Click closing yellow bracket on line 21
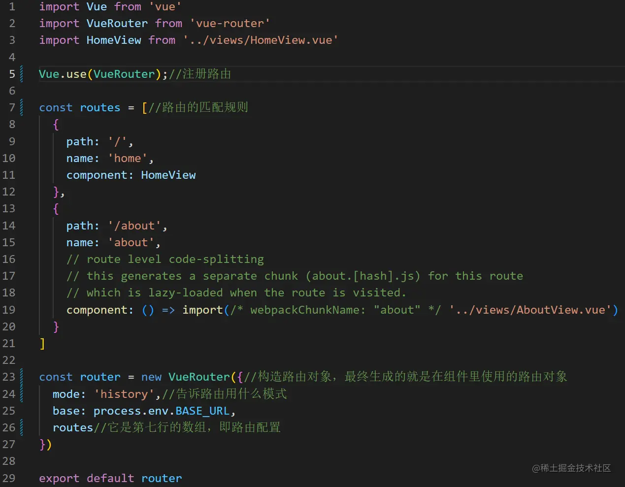The width and height of the screenshot is (625, 487). (42, 344)
